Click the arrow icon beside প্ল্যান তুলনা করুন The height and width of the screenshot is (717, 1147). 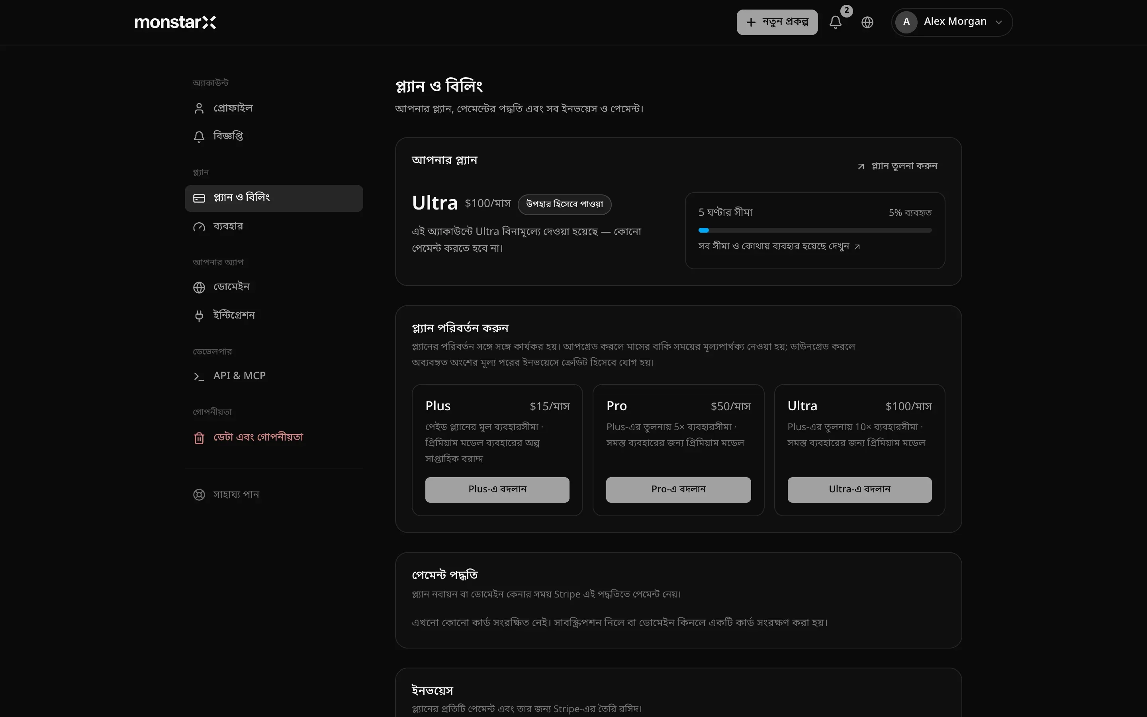861,167
